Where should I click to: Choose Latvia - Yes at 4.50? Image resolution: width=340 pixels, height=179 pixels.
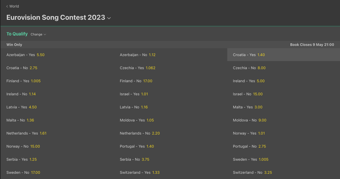click(x=57, y=107)
